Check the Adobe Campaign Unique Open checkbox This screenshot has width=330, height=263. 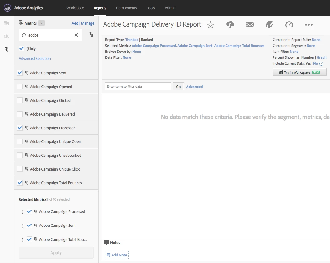pos(20,141)
